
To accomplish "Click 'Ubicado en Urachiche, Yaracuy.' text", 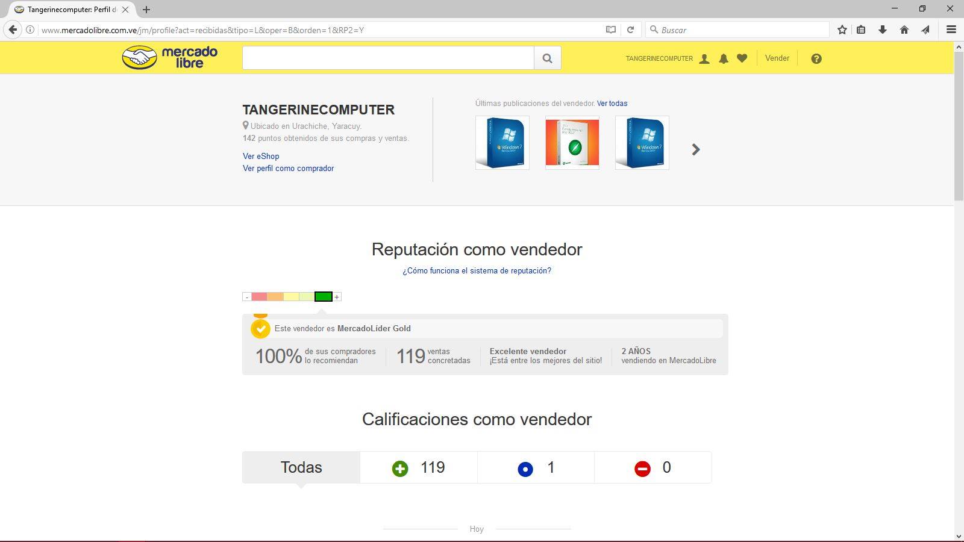I will 306,126.
